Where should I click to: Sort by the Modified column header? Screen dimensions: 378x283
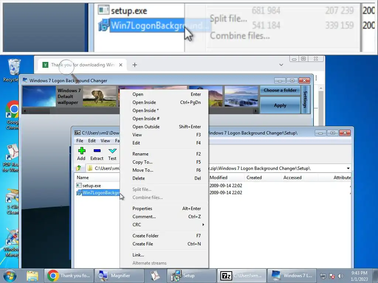click(226, 178)
